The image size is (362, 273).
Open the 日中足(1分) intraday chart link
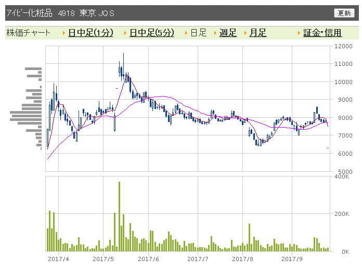pyautogui.click(x=90, y=33)
